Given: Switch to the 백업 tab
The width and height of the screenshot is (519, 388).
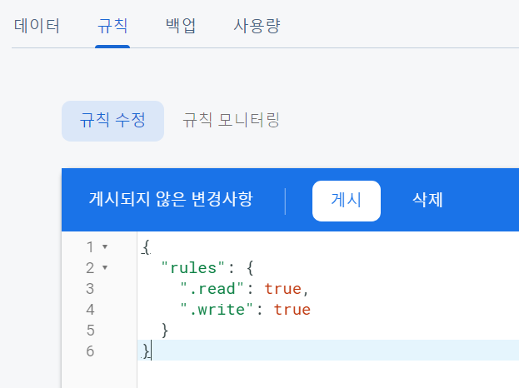Looking at the screenshot, I should (x=181, y=26).
